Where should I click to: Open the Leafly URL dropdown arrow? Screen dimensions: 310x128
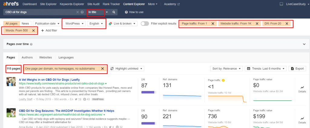click(x=106, y=83)
